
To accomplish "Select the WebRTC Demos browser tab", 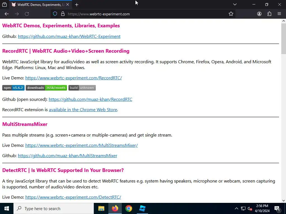I will pyautogui.click(x=40, y=4).
